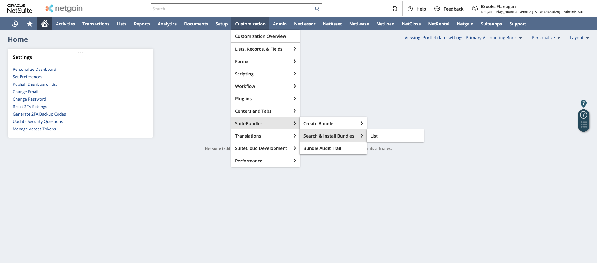Open the NetLease tab in navigation bar
This screenshot has height=263, width=597.
(x=359, y=24)
